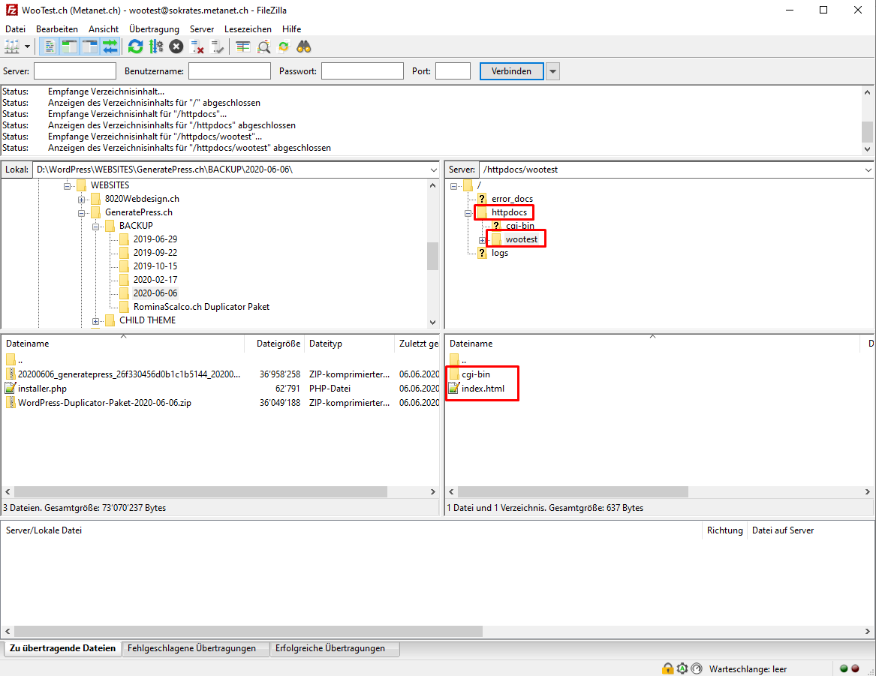Open directory listing filters dialog
876x676 pixels.
(242, 47)
